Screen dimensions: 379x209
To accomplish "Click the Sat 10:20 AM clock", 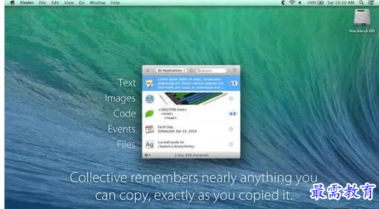I will click(341, 3).
